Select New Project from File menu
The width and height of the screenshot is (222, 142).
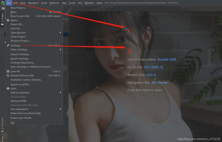pos(19,8)
